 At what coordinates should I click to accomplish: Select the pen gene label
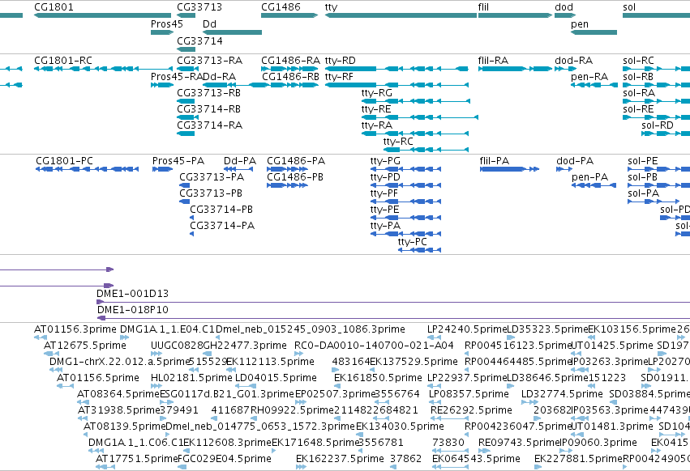(x=580, y=24)
